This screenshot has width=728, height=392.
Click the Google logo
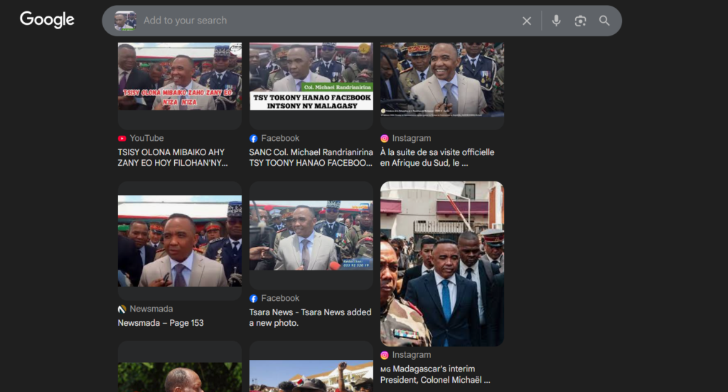(x=47, y=20)
